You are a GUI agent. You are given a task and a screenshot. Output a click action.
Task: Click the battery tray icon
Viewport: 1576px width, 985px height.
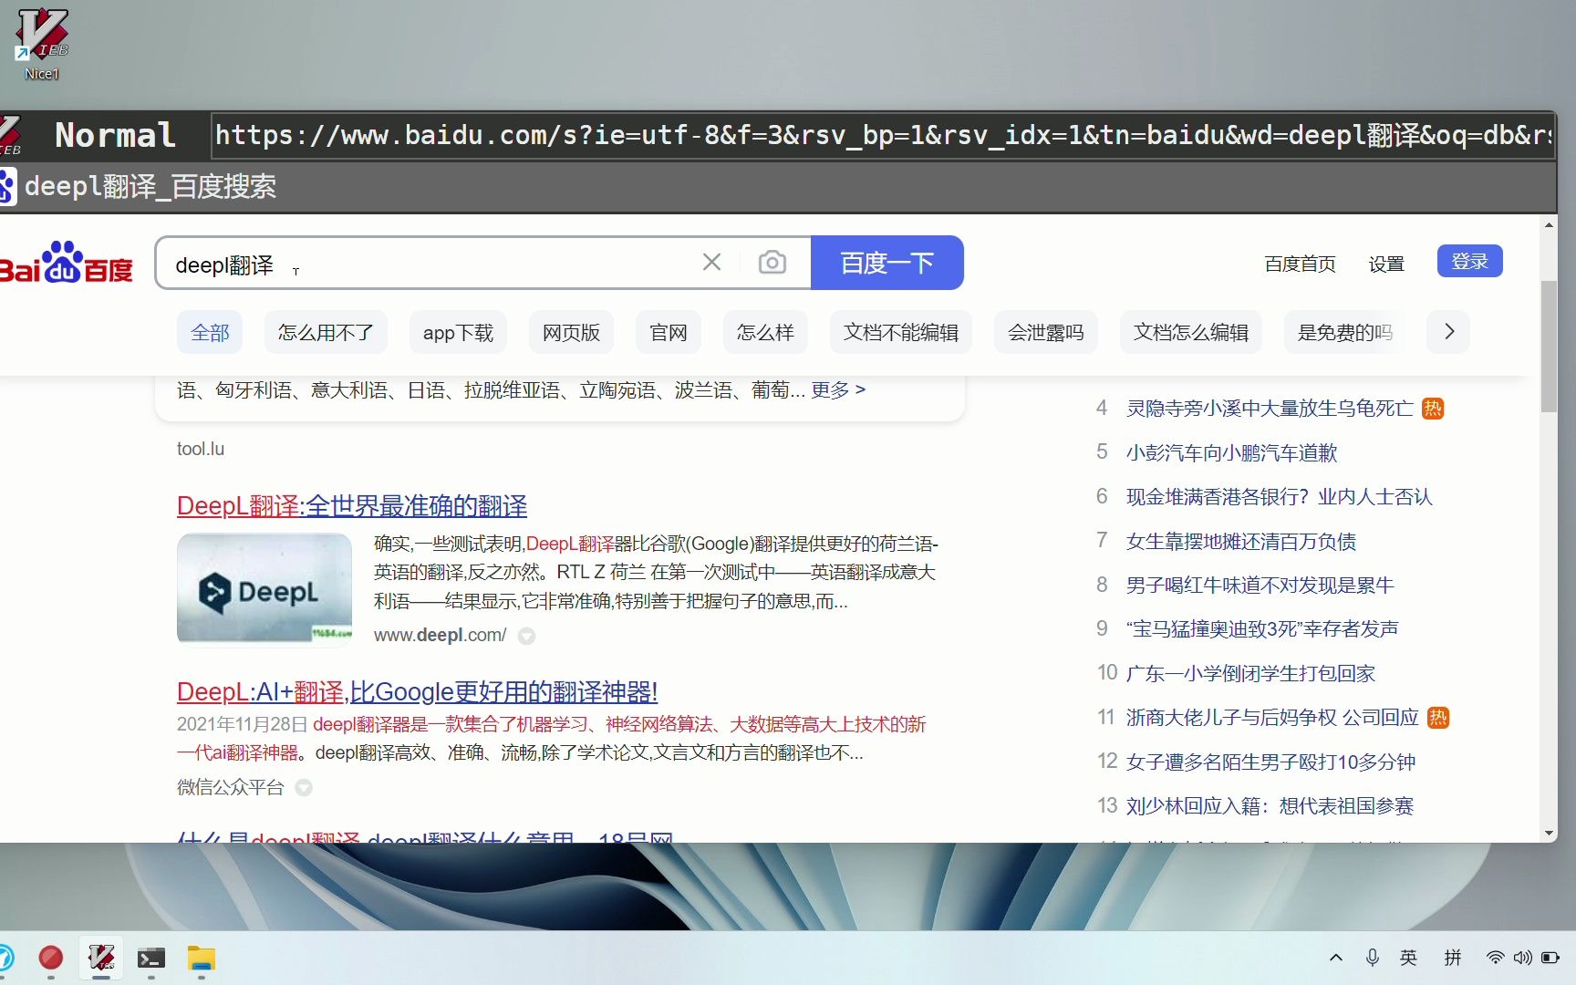coord(1550,958)
